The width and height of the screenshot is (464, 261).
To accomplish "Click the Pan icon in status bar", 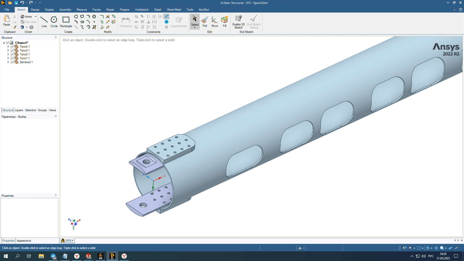I will (x=436, y=248).
